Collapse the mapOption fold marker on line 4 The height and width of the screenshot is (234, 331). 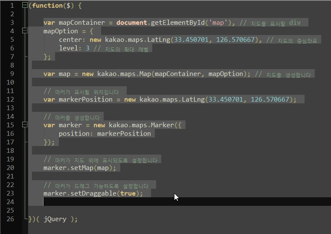[x=25, y=31]
